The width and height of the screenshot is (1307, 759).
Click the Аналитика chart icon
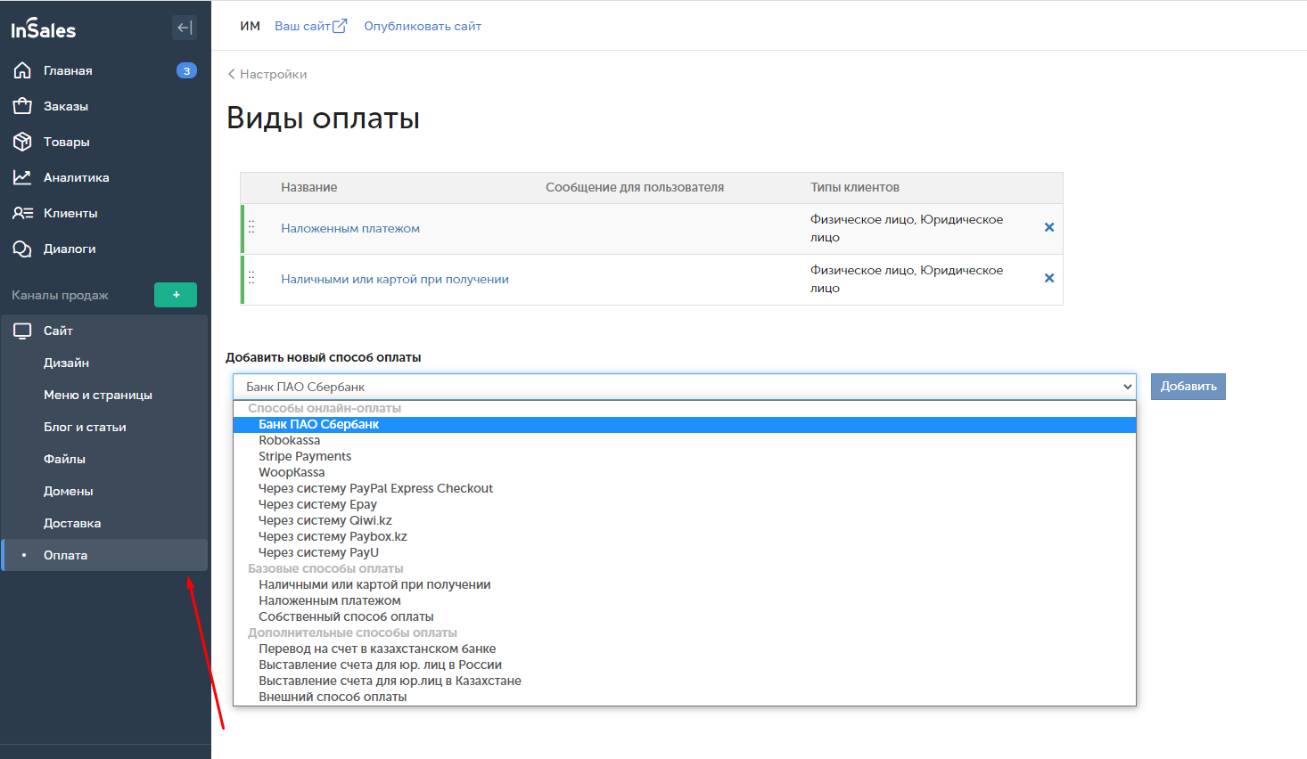(x=22, y=177)
